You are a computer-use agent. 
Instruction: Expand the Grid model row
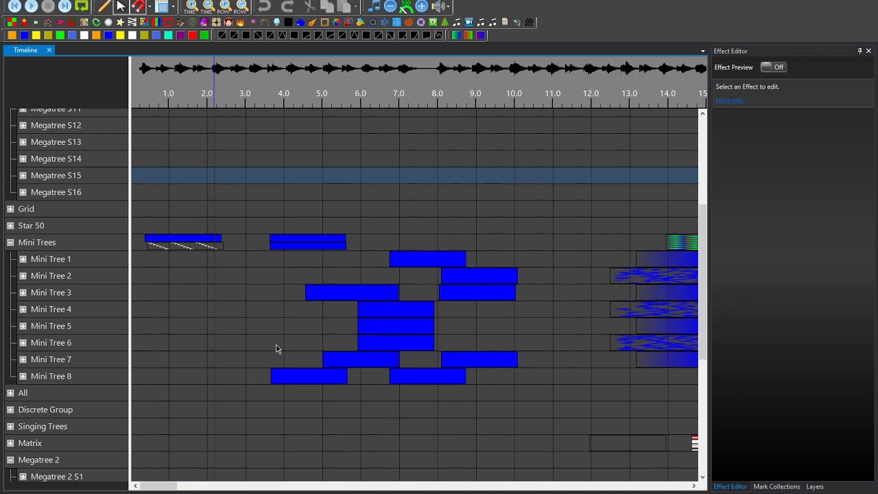[x=10, y=209]
